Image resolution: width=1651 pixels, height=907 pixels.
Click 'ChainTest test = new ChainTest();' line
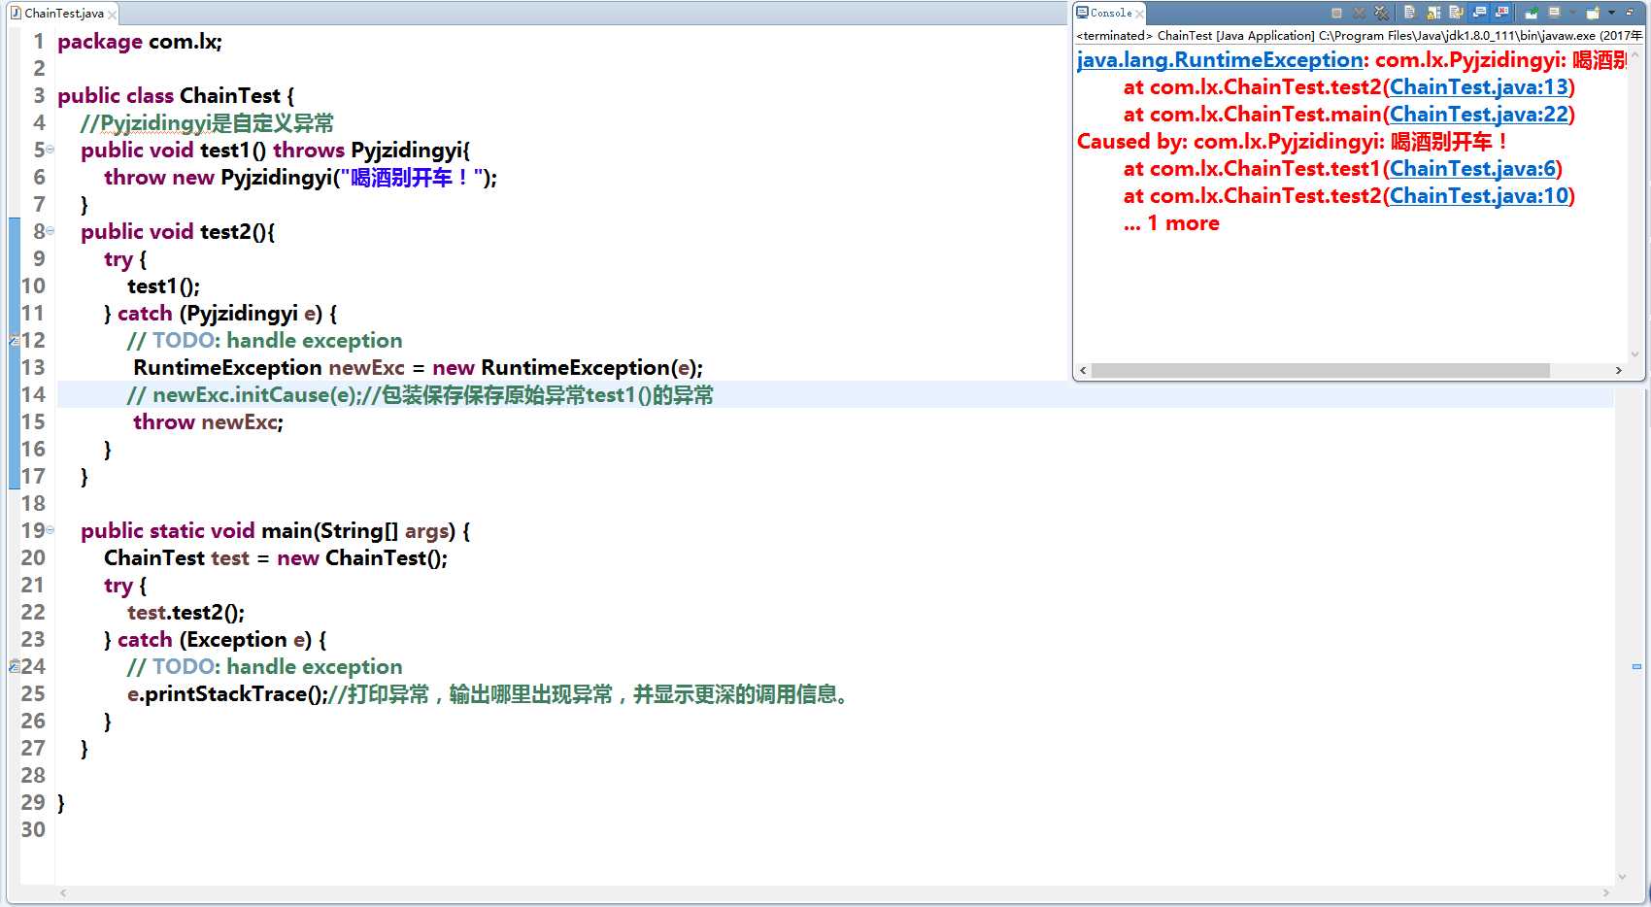pyautogui.click(x=276, y=558)
